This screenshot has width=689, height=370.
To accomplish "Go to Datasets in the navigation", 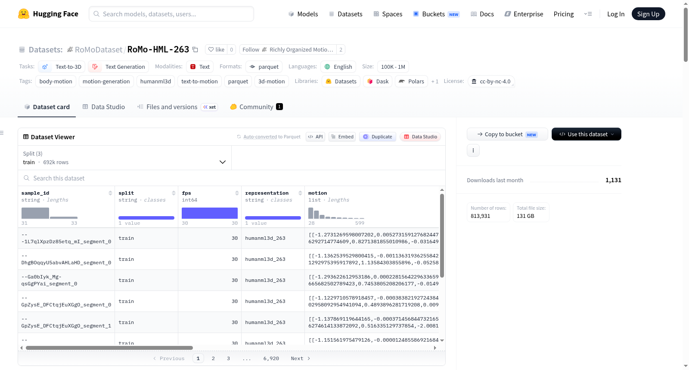I will [345, 14].
